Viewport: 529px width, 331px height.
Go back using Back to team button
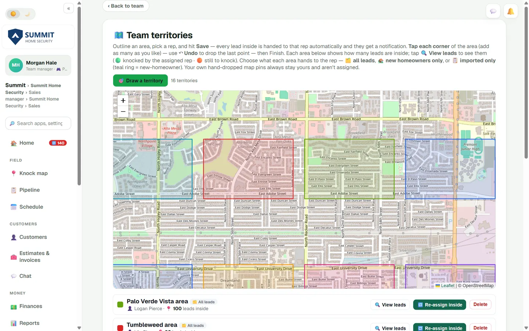[x=126, y=6]
